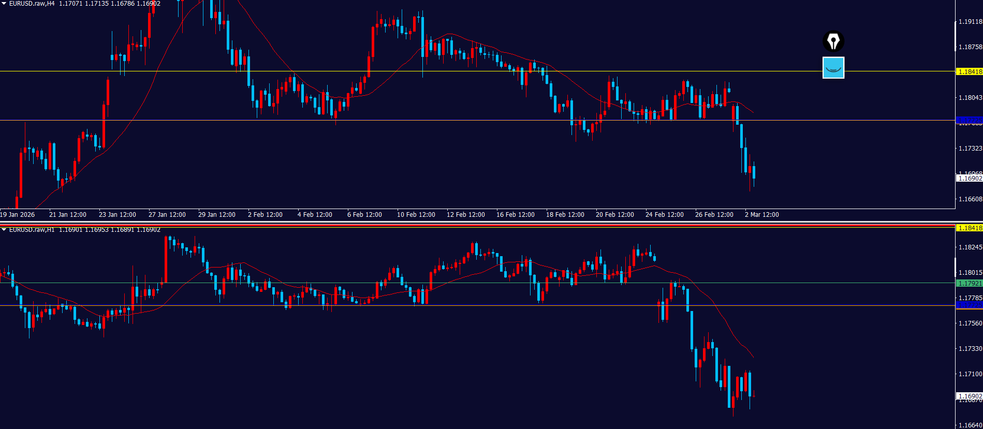Click the black pen nib icon
This screenshot has height=429, width=983.
tap(833, 41)
